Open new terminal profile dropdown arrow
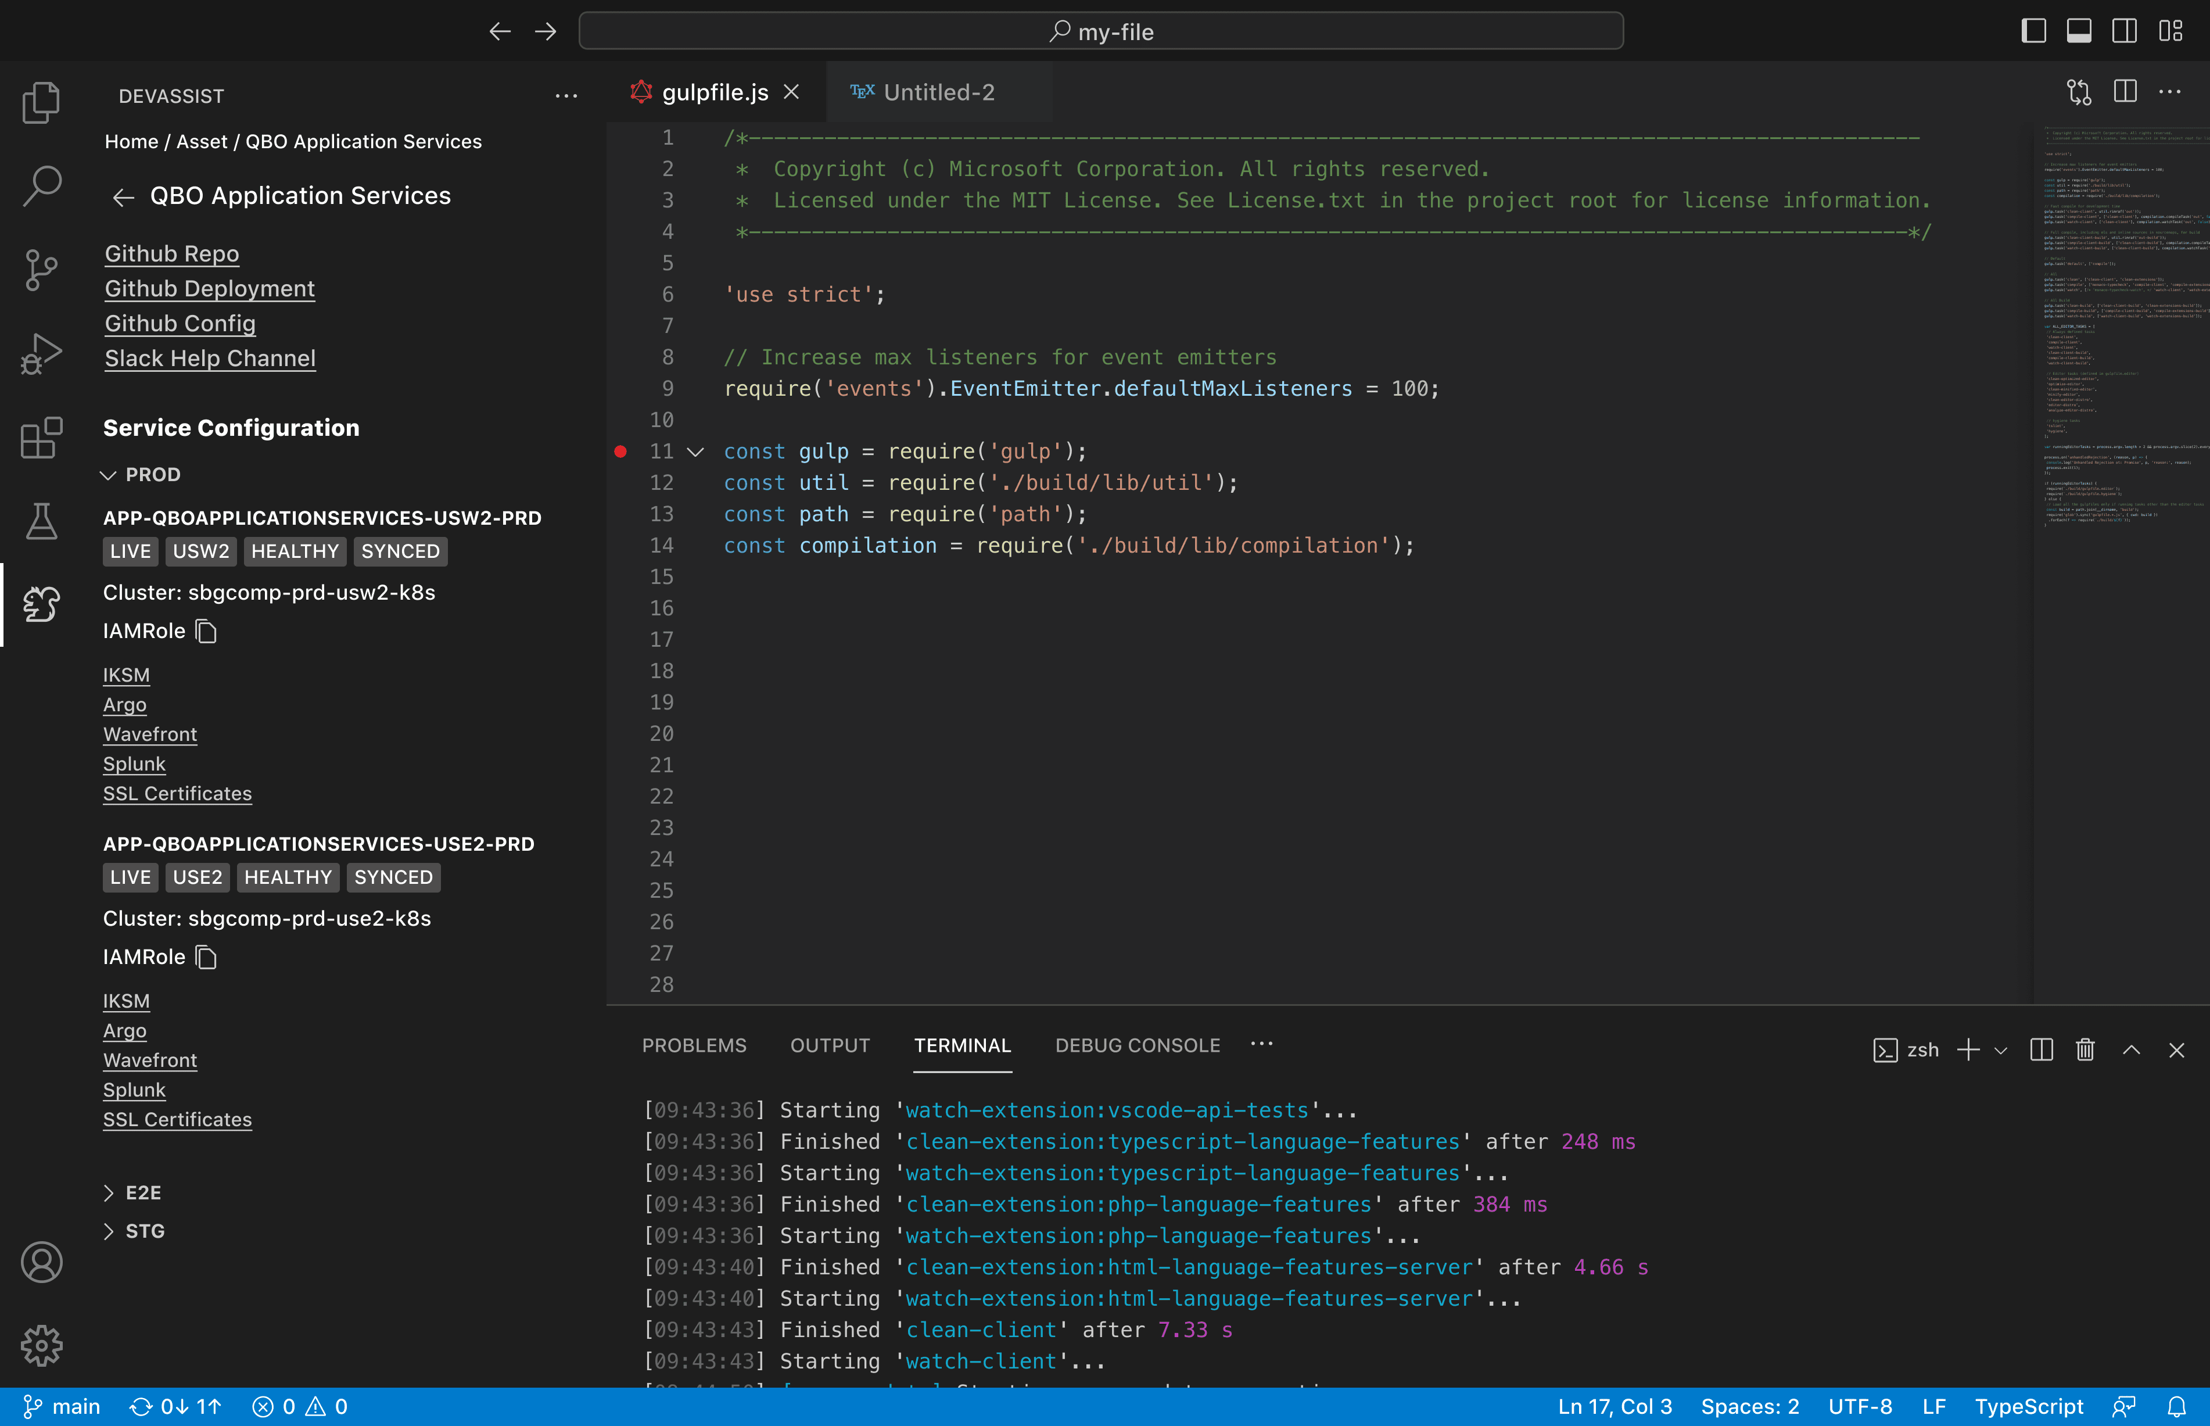This screenshot has height=1426, width=2210. pos(2001,1051)
